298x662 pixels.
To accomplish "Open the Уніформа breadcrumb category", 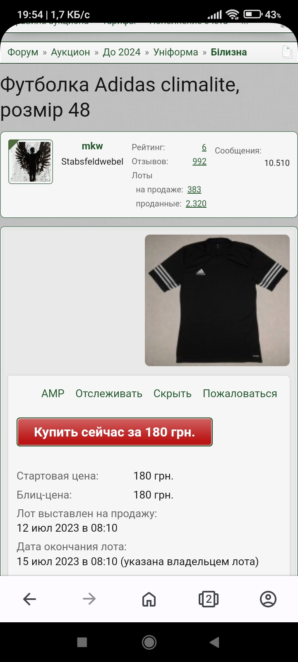I will point(175,52).
